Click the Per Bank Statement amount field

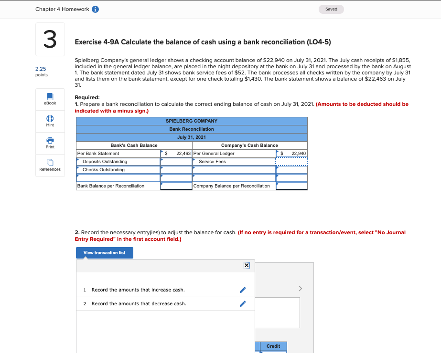175,153
